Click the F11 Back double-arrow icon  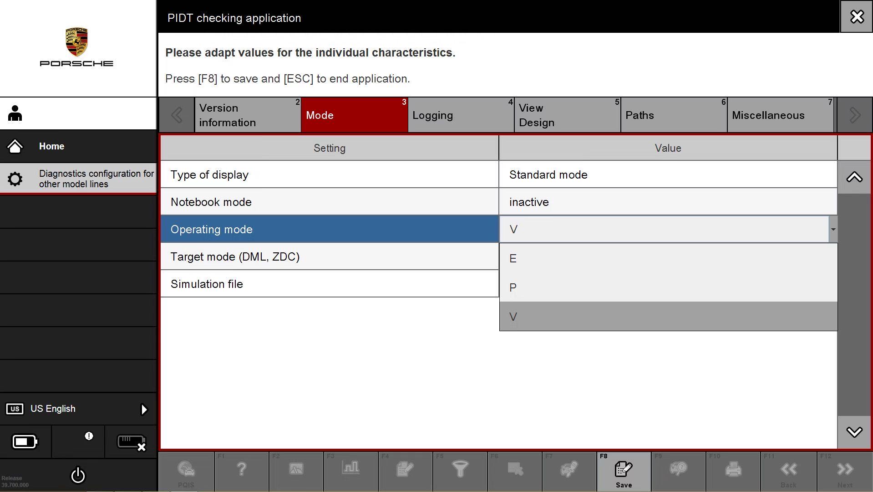point(788,469)
